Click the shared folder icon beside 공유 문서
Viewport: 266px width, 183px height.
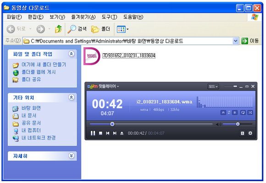16,124
